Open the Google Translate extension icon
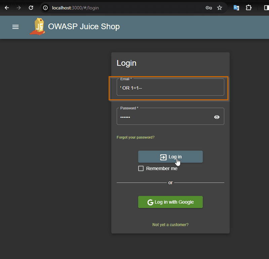This screenshot has width=269, height=259. coord(236,8)
